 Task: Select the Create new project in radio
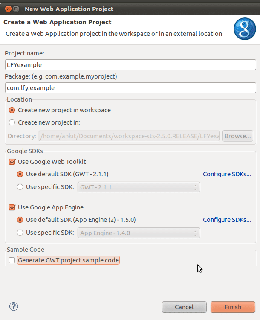12,122
